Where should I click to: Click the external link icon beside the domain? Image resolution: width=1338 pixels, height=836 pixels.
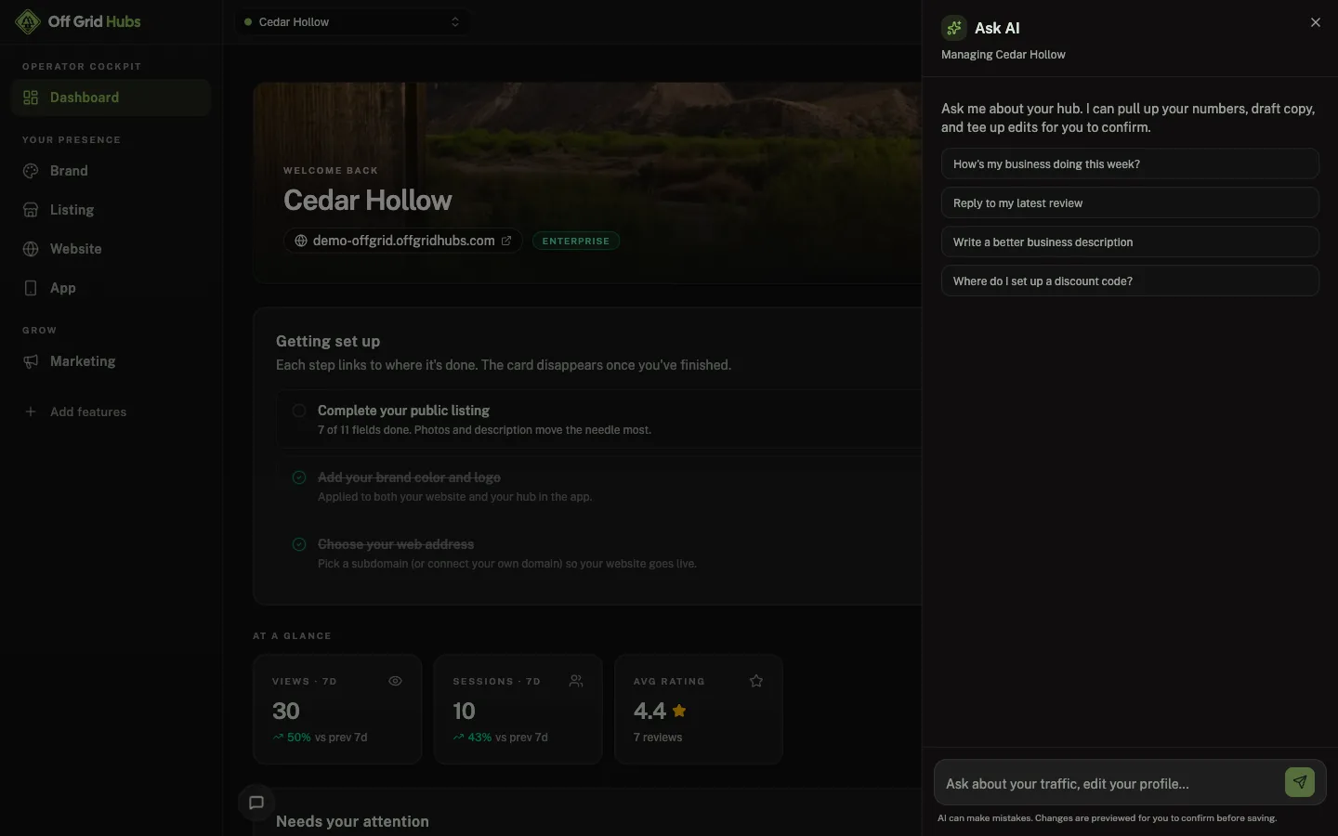[506, 241]
